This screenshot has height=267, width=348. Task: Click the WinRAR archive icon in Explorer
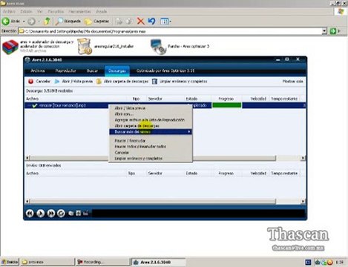coord(10,47)
